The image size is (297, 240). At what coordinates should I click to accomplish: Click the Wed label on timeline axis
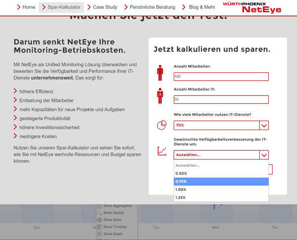pos(215,227)
